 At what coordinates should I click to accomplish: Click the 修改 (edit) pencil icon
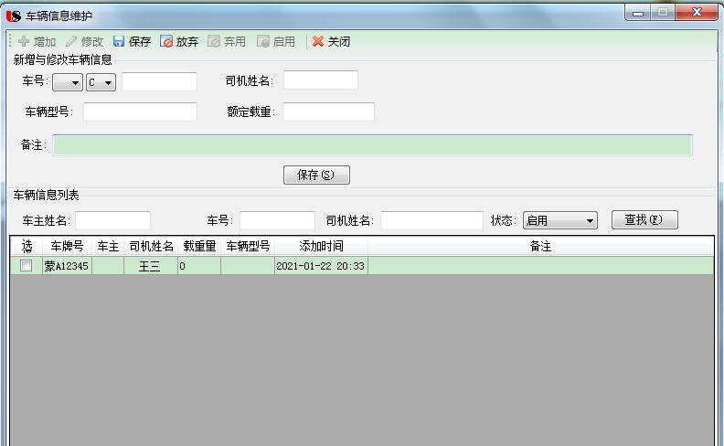pyautogui.click(x=71, y=41)
